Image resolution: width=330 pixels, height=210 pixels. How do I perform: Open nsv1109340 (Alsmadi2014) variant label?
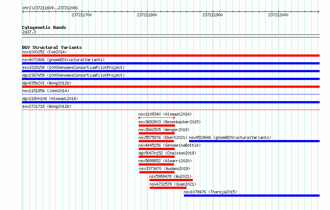(x=165, y=114)
